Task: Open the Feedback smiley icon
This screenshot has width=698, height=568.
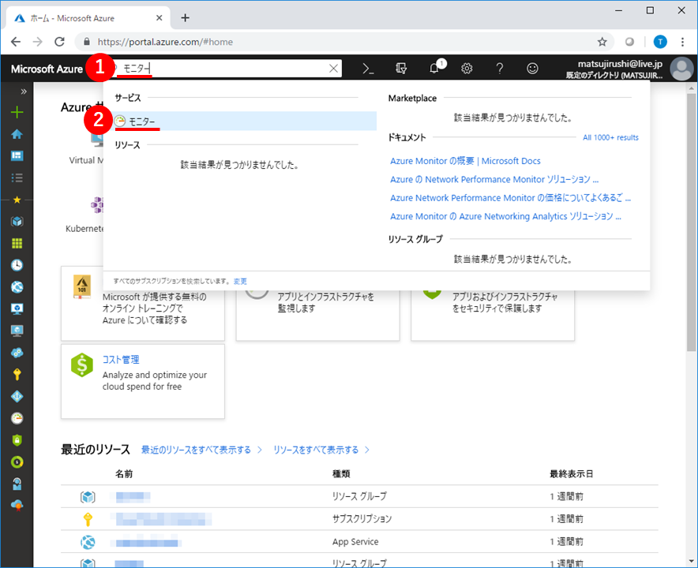Action: click(532, 69)
